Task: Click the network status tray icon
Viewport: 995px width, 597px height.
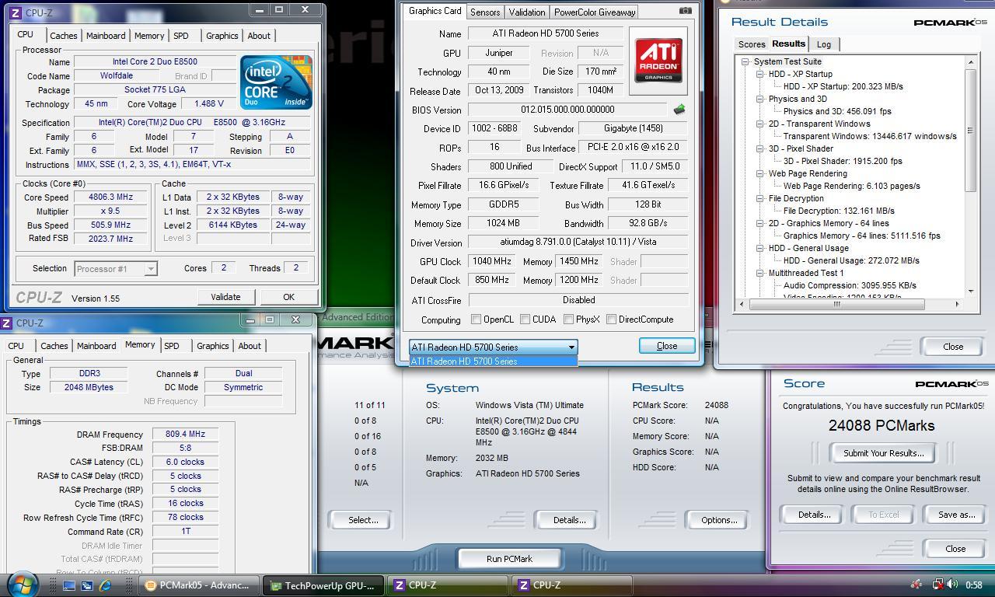Action: click(938, 585)
